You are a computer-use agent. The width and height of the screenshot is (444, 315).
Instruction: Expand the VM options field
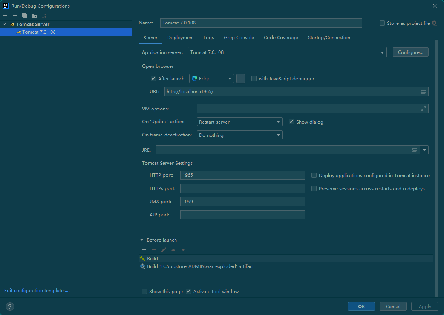423,109
